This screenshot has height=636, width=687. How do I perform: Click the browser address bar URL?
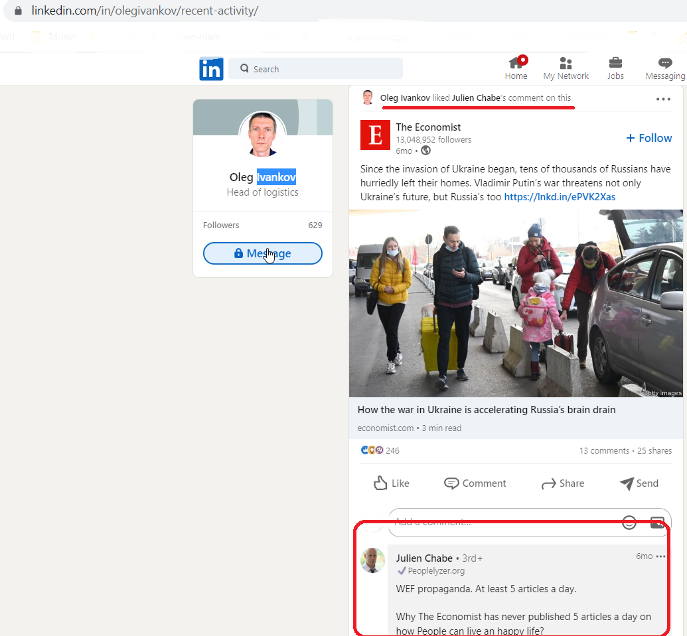[145, 11]
